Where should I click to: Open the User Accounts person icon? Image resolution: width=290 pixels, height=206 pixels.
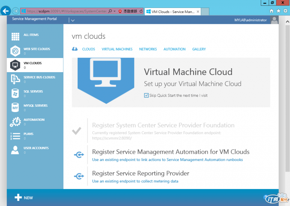coord(15,150)
